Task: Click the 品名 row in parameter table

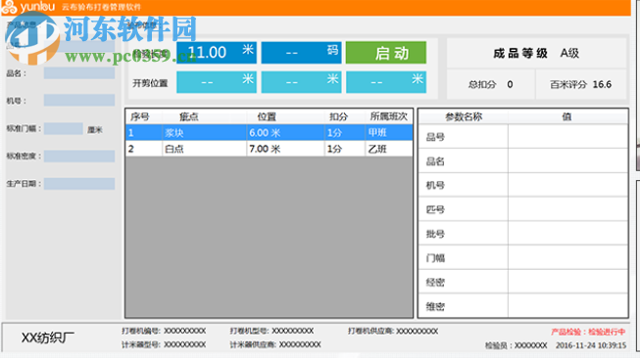Action: 522,160
